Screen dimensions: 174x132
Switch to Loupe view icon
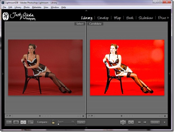(x=16, y=122)
